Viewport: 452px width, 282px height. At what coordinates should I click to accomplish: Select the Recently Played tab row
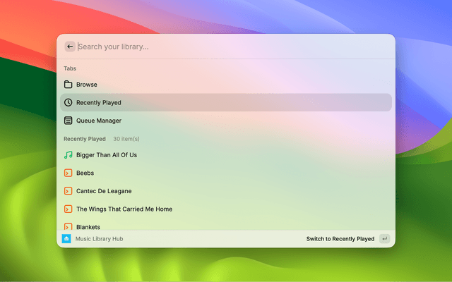pyautogui.click(x=226, y=102)
